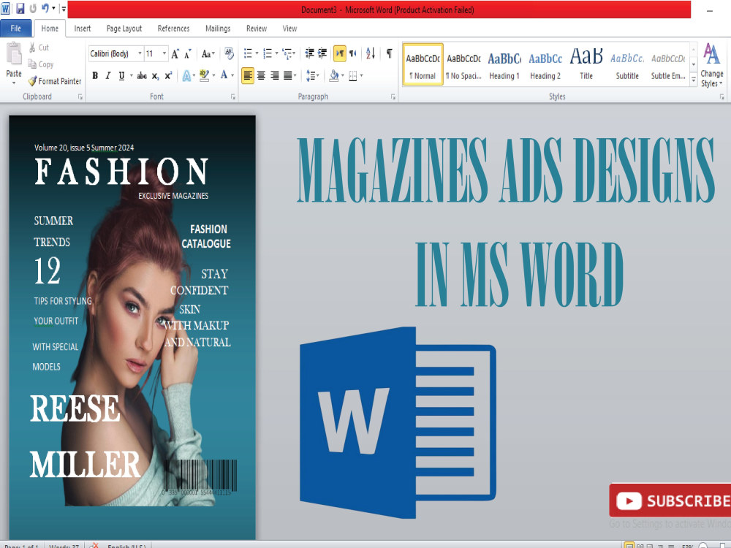Toggle Underline formatting
Viewport: 731px width, 548px height.
[121, 75]
